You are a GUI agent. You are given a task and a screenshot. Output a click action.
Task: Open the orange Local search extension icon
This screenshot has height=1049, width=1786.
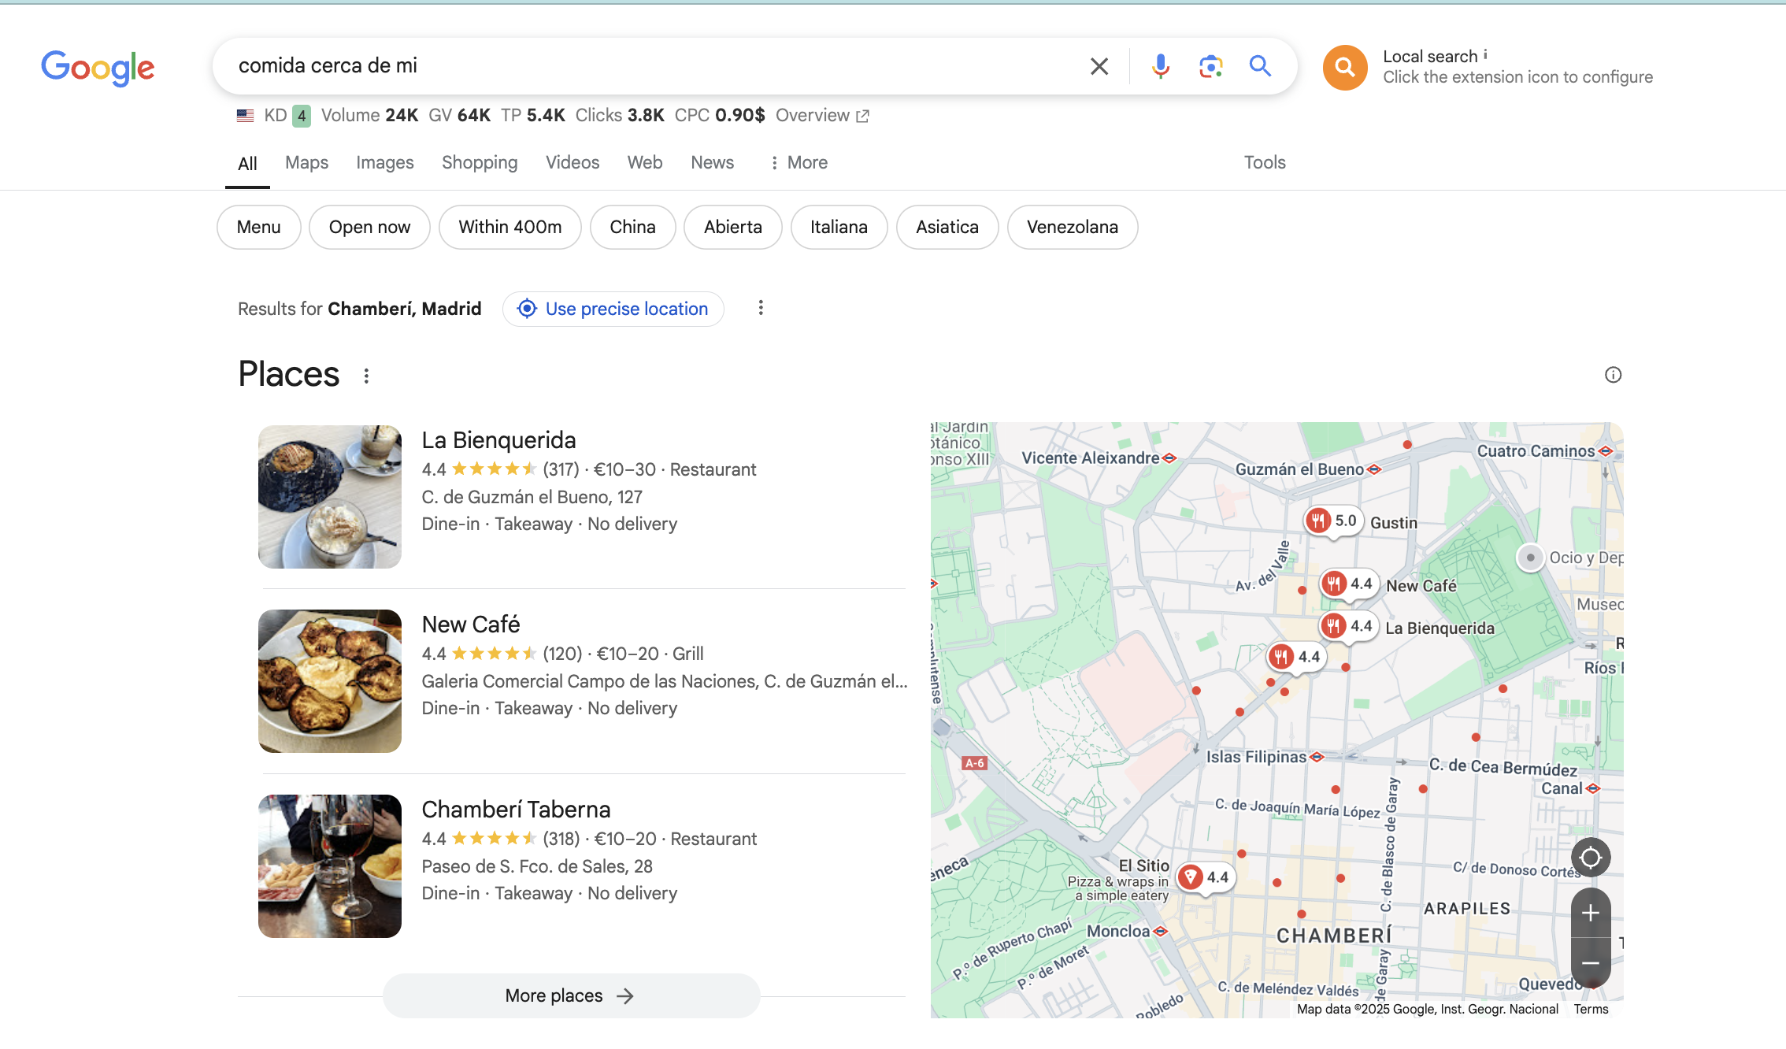point(1345,67)
